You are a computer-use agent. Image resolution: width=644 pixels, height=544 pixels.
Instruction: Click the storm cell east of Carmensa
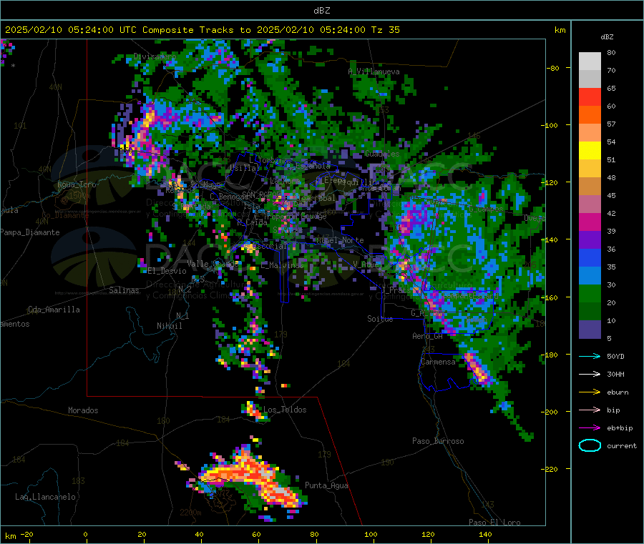tap(477, 368)
